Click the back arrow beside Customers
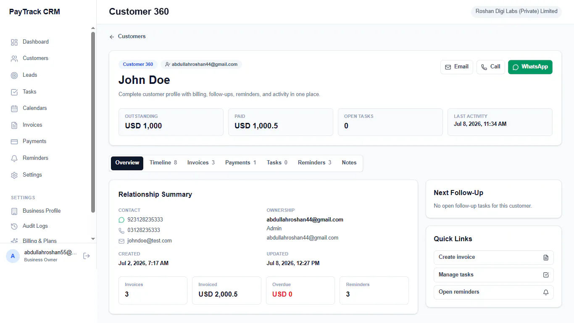 [112, 37]
